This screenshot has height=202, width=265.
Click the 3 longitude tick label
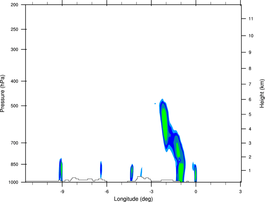click(x=240, y=191)
